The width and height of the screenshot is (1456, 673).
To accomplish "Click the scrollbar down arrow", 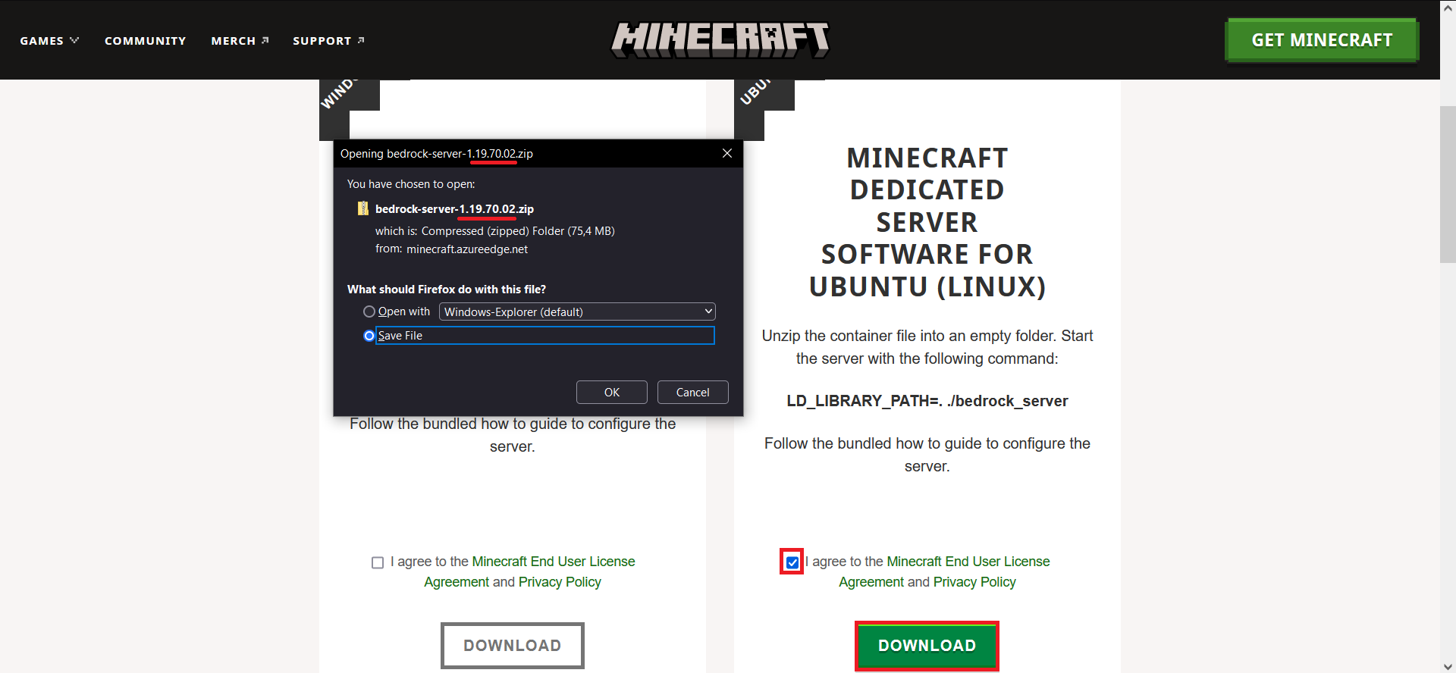I will 1448,666.
